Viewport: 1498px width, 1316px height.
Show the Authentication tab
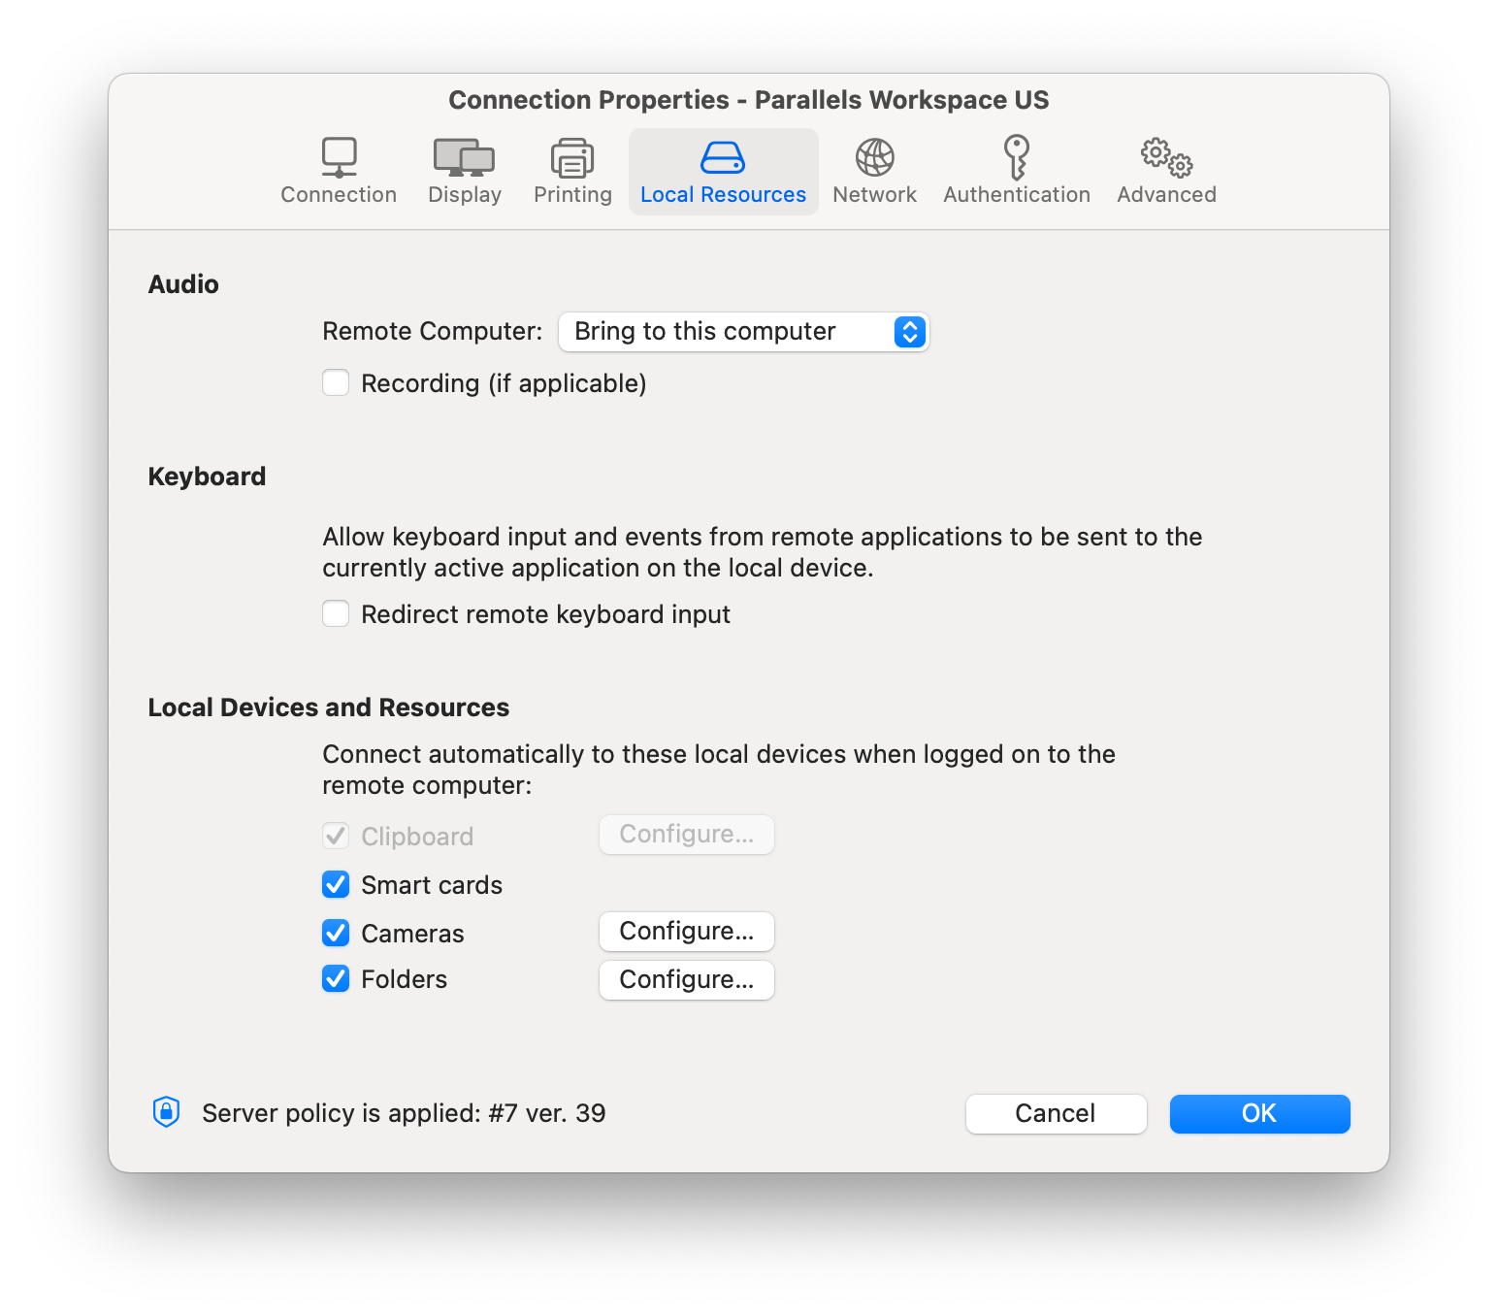point(1017,172)
